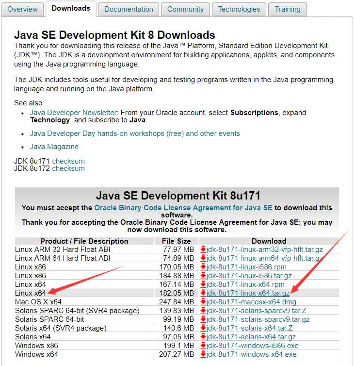Open the Overview tab
The width and height of the screenshot is (355, 366).
[x=22, y=9]
